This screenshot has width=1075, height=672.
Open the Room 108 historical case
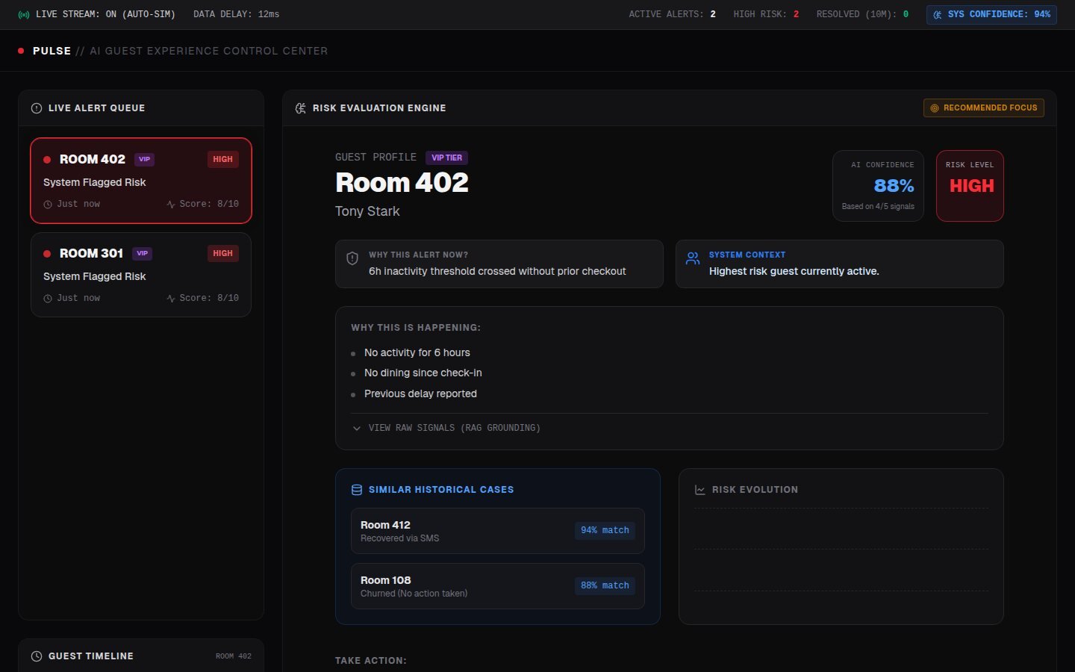click(x=498, y=586)
